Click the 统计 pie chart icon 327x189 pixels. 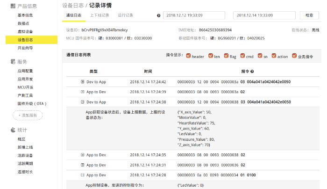click(13, 130)
